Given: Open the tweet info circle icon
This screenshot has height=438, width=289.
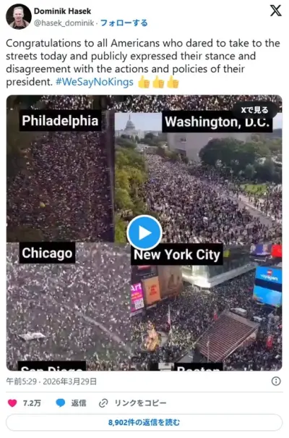Looking at the screenshot, I should pos(276,381).
